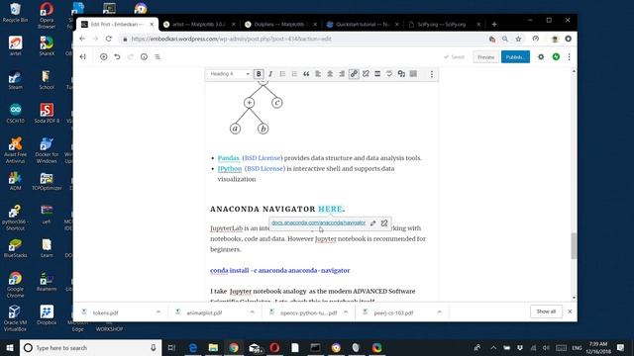Click the toolbar toggle (kitchen sink) icon
This screenshot has height=356, width=634.
coord(413,74)
